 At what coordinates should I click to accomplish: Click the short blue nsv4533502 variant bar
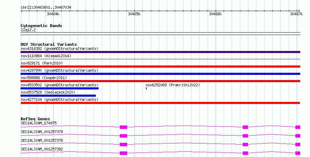[60, 88]
